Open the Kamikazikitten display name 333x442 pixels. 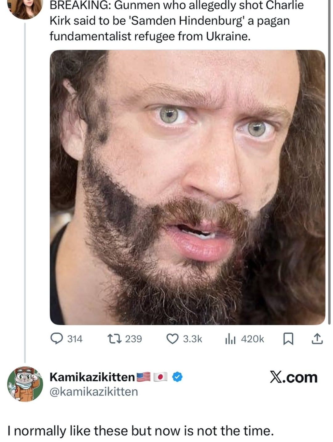[92, 376]
